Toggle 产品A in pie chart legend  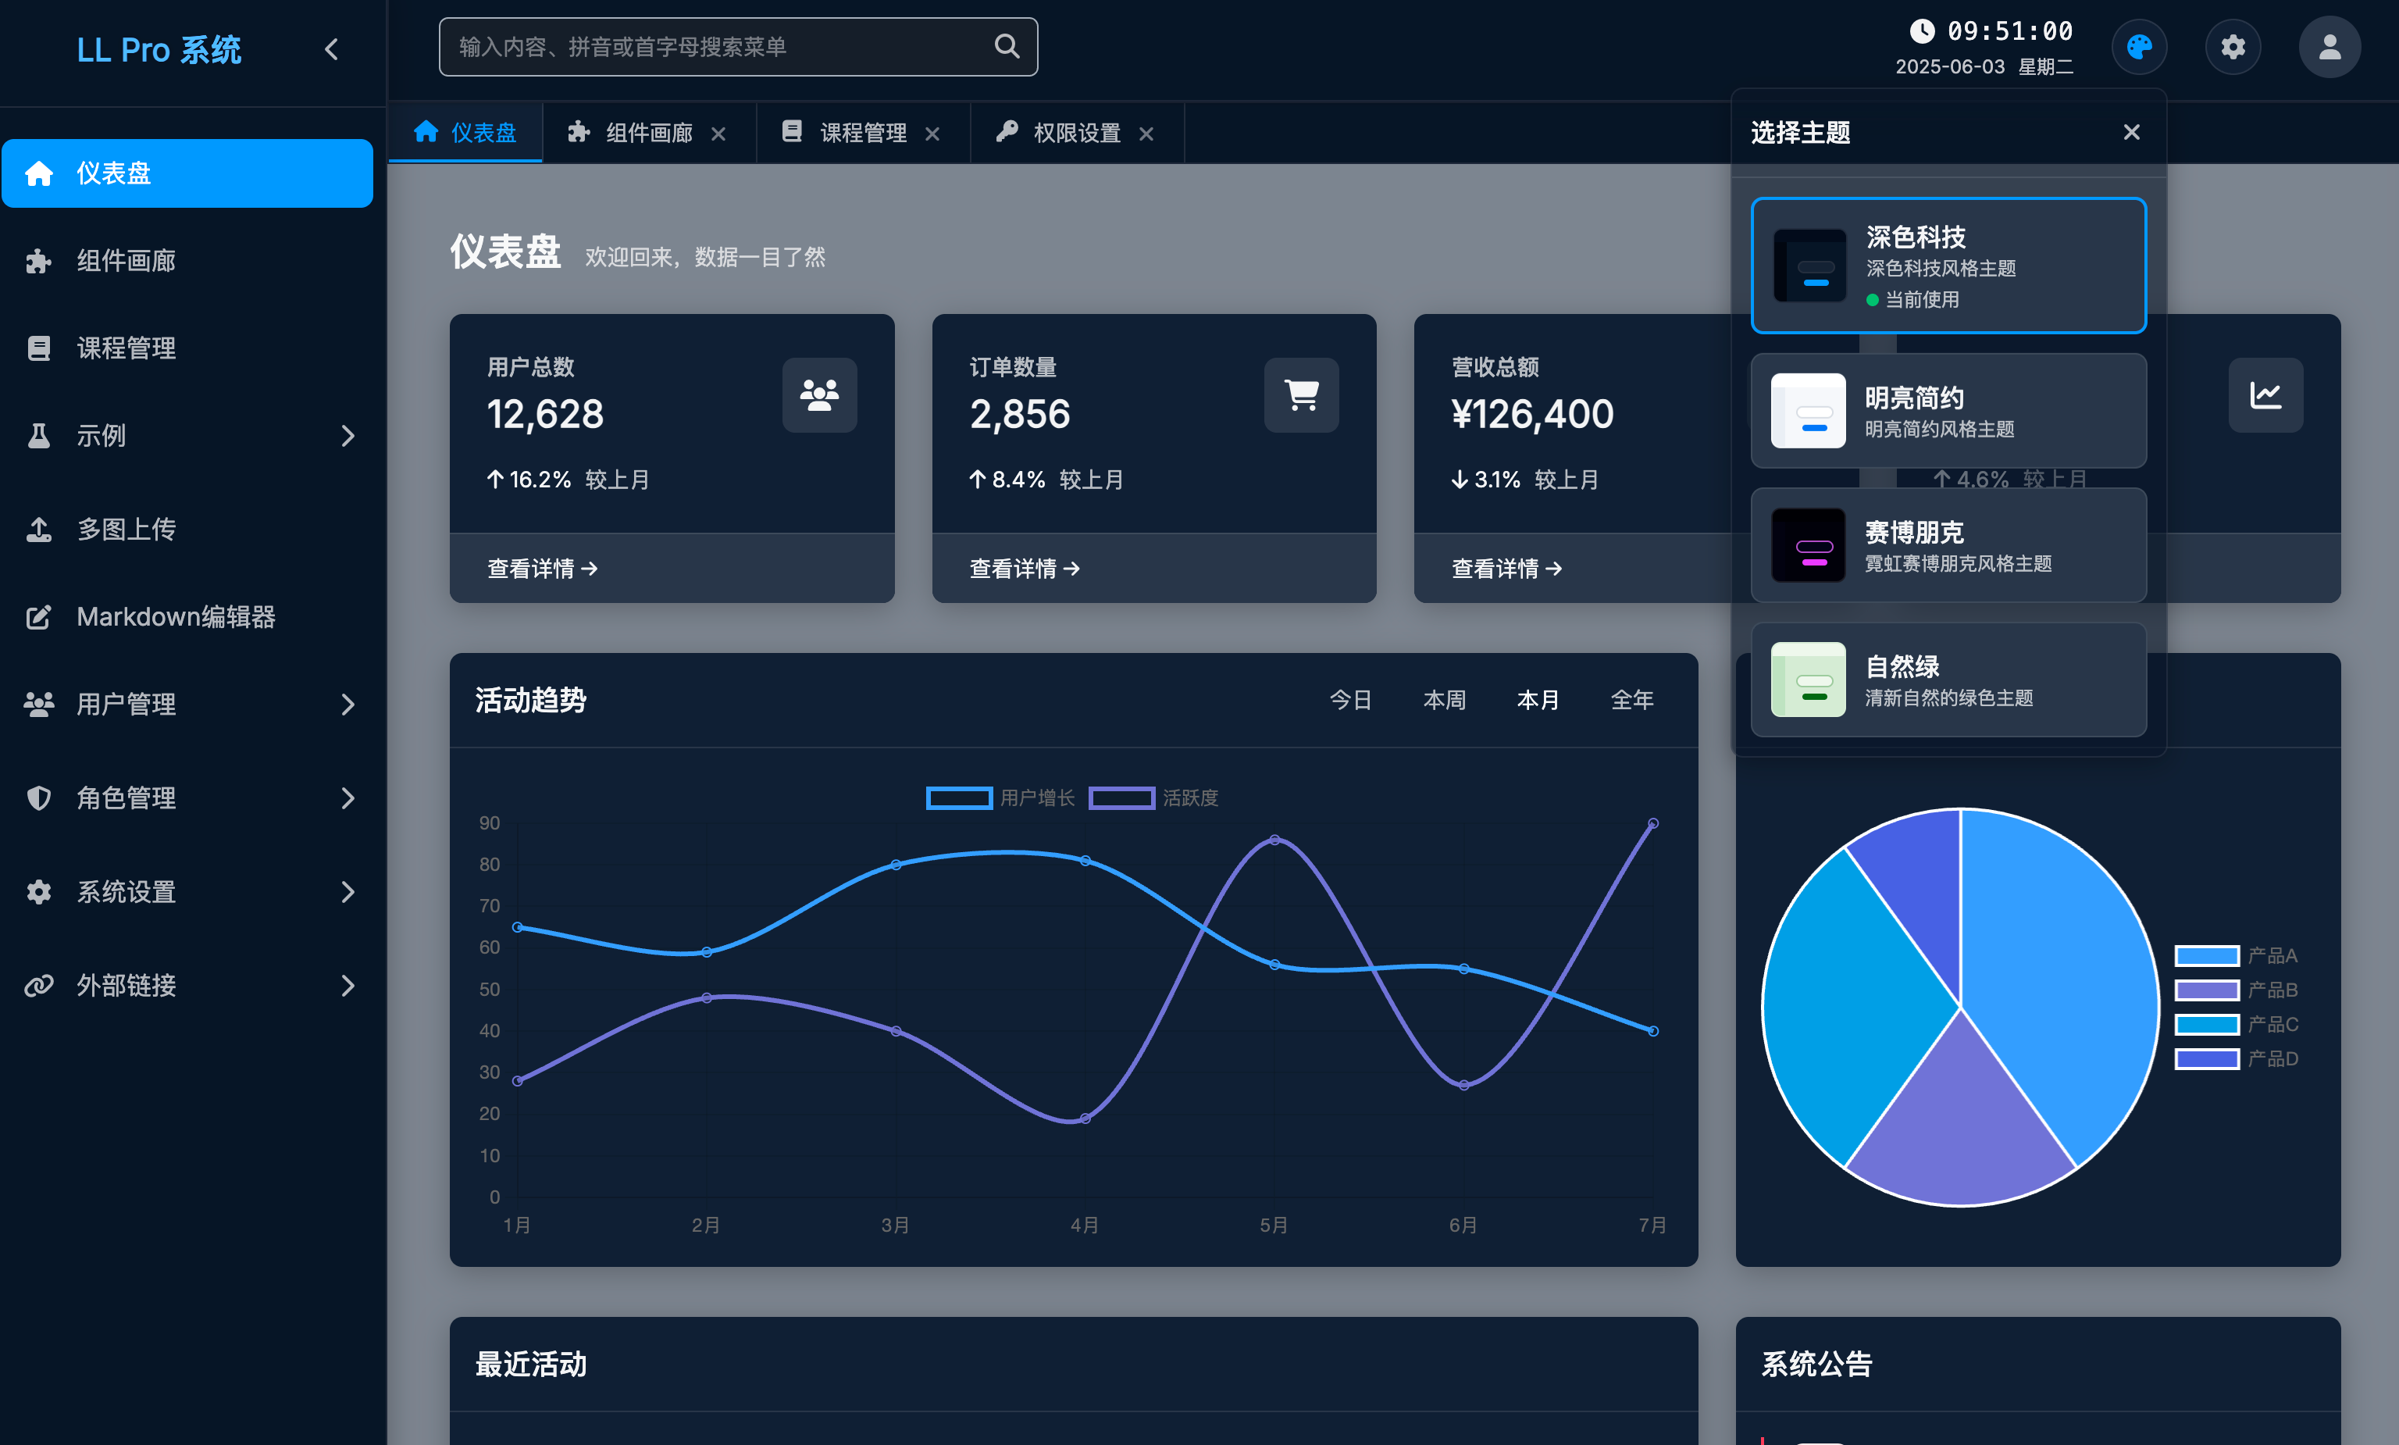click(2237, 956)
